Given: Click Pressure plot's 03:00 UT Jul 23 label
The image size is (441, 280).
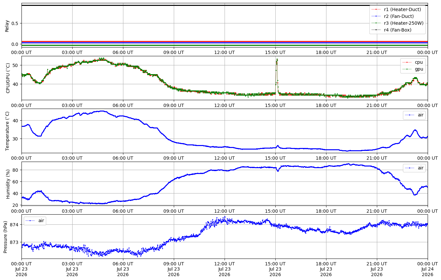Looking at the screenshot, I should 72,269.
